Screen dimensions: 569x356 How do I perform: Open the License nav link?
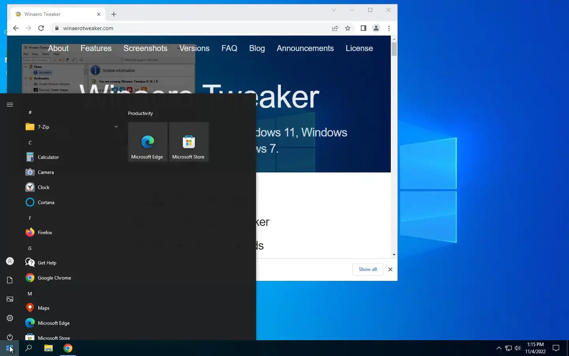coord(359,48)
